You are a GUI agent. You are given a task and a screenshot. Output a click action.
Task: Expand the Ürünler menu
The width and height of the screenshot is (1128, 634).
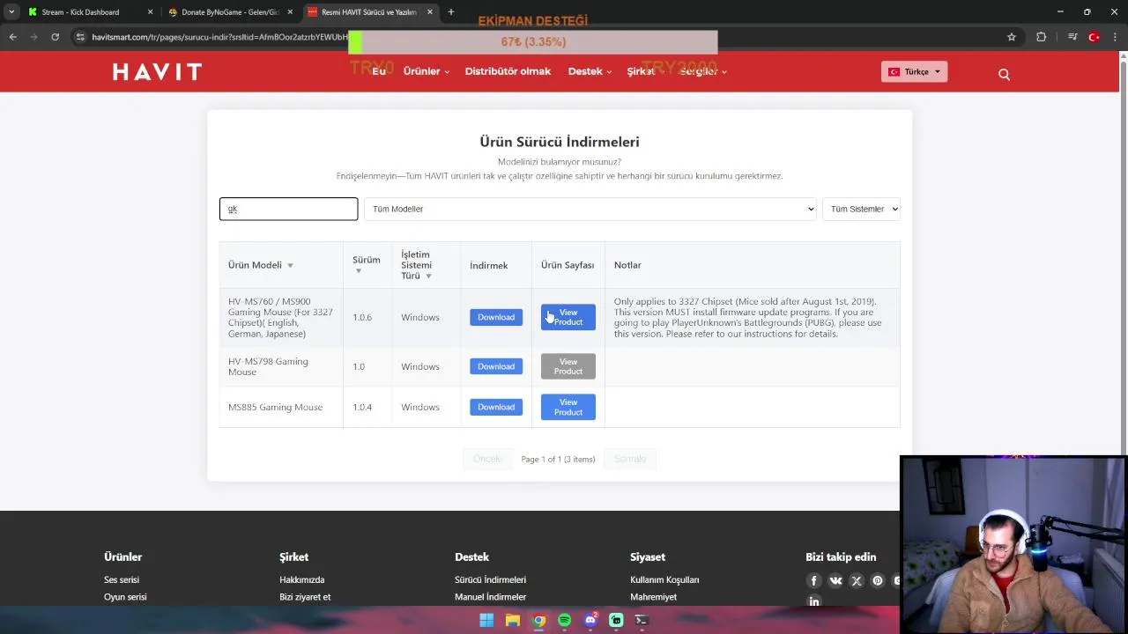pos(427,71)
